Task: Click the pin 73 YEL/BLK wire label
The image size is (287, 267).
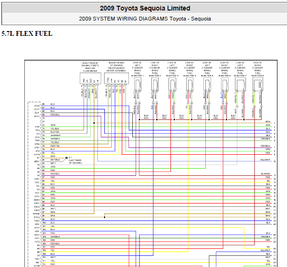Action: click(x=55, y=129)
